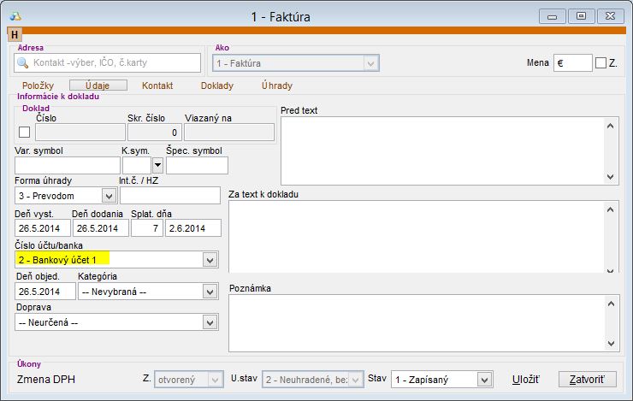Expand the Forma úhrady dropdown
Viewport: 633px width, 401px height.
[109, 196]
